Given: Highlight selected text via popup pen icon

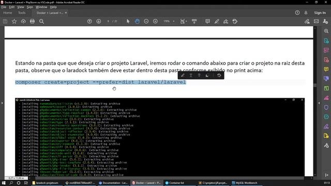Looking at the screenshot, I should (x=183, y=75).
